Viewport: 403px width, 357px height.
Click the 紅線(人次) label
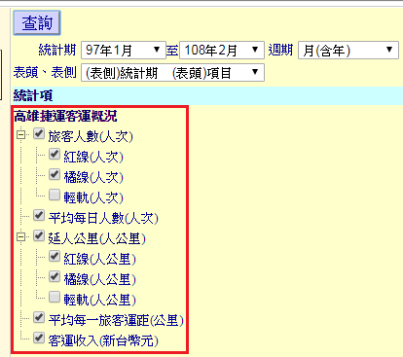pyautogui.click(x=93, y=157)
